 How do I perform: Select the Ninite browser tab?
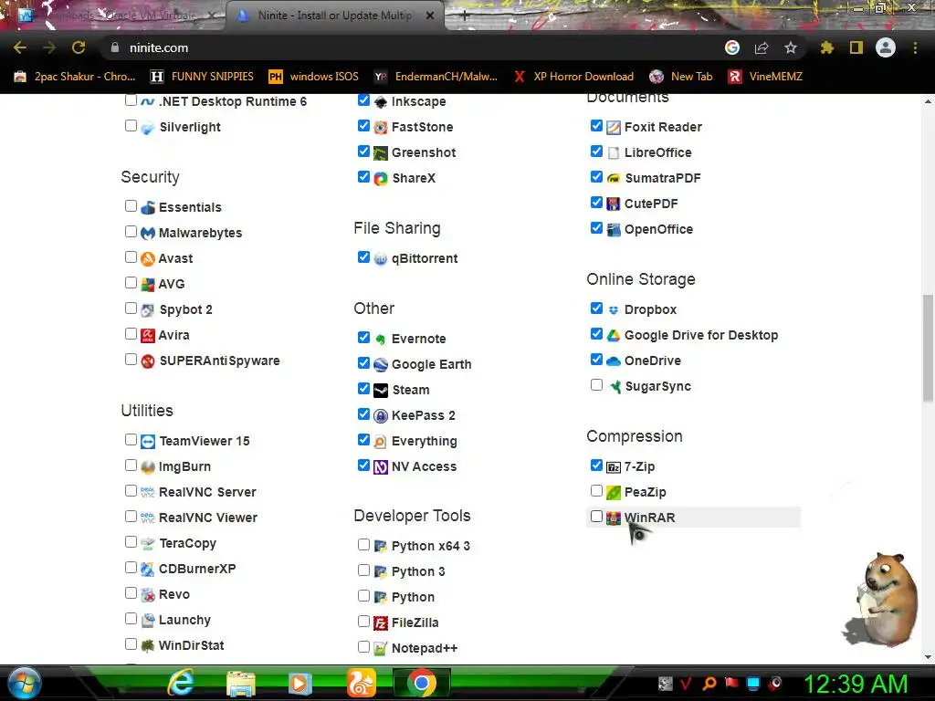[334, 16]
